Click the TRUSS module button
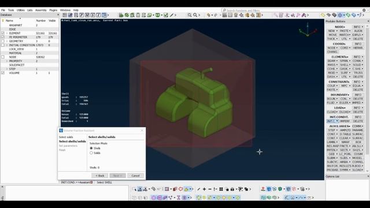The image size is (370, 208). 358,73
